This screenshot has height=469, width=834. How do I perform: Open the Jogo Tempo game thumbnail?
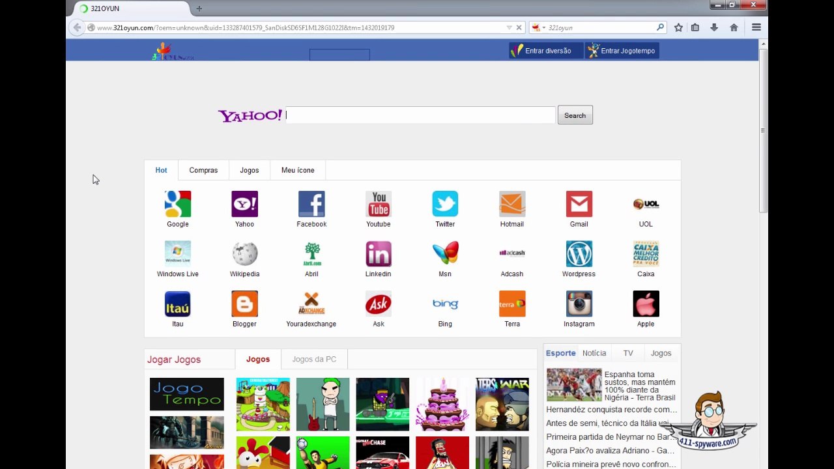point(186,395)
